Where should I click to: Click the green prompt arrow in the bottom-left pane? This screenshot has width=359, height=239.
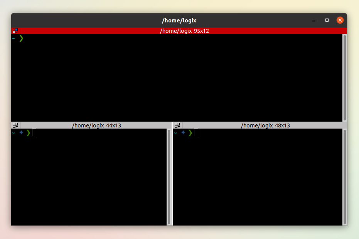[x=28, y=132]
